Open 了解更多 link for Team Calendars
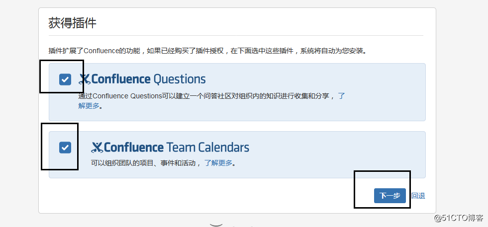Viewport: 488px width, 227px height. tap(218, 163)
